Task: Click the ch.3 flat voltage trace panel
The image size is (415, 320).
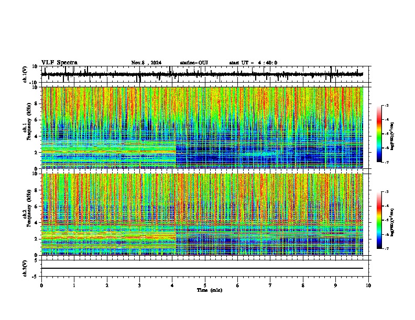Action: 205,268
